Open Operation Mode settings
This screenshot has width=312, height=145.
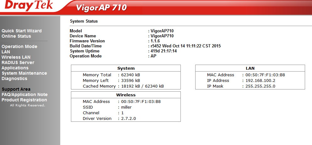click(x=19, y=46)
